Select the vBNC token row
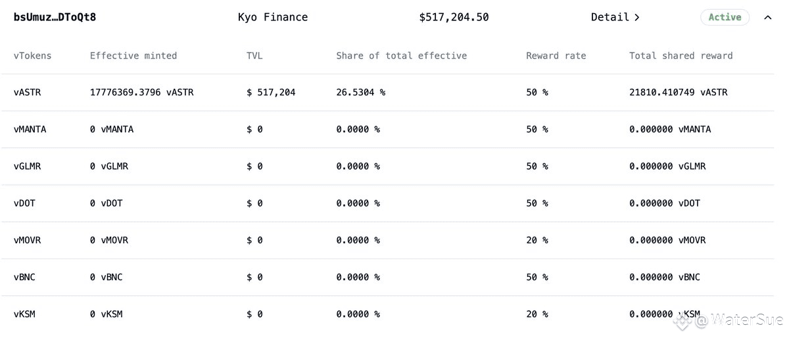 pyautogui.click(x=24, y=277)
